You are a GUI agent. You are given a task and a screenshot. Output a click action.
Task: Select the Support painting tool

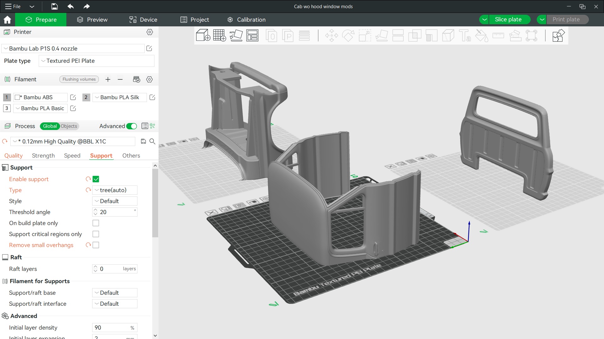[432, 35]
